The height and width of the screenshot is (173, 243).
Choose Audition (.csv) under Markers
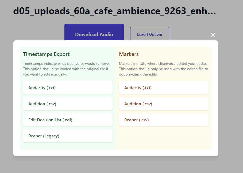[164, 104]
